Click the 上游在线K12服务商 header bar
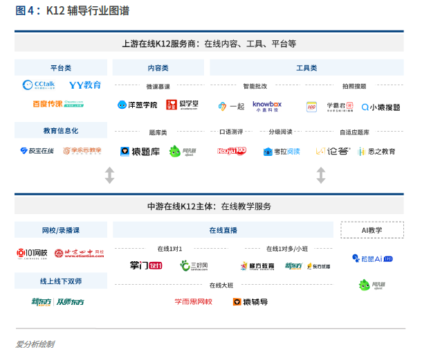This screenshot has width=431, height=361. pyautogui.click(x=209, y=43)
